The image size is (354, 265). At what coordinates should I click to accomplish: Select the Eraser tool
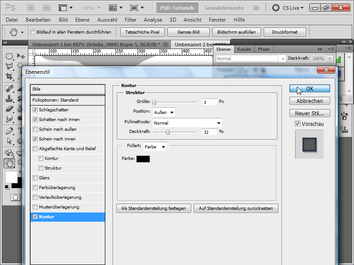point(9,109)
